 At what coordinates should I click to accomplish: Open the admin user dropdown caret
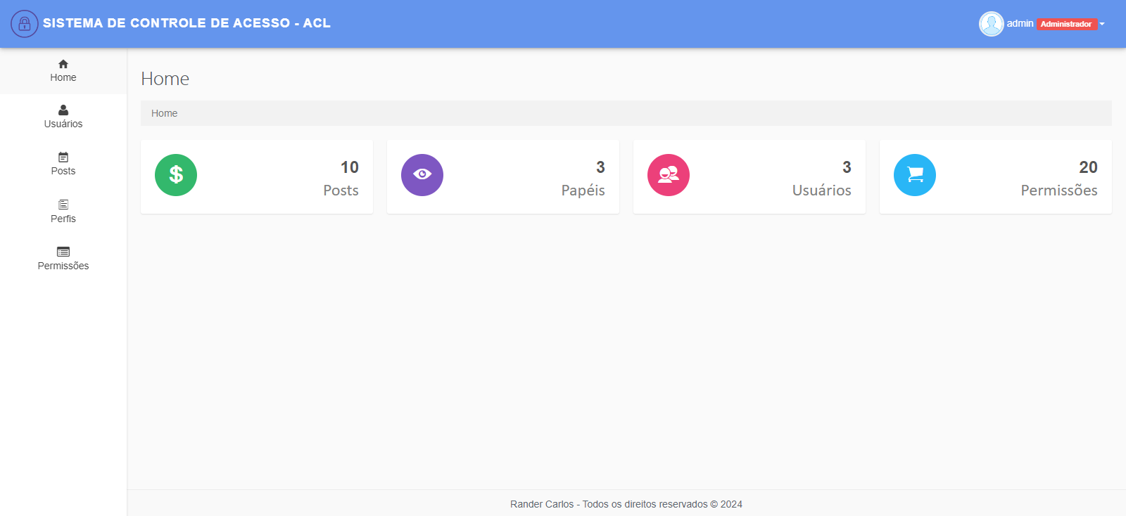pos(1102,24)
